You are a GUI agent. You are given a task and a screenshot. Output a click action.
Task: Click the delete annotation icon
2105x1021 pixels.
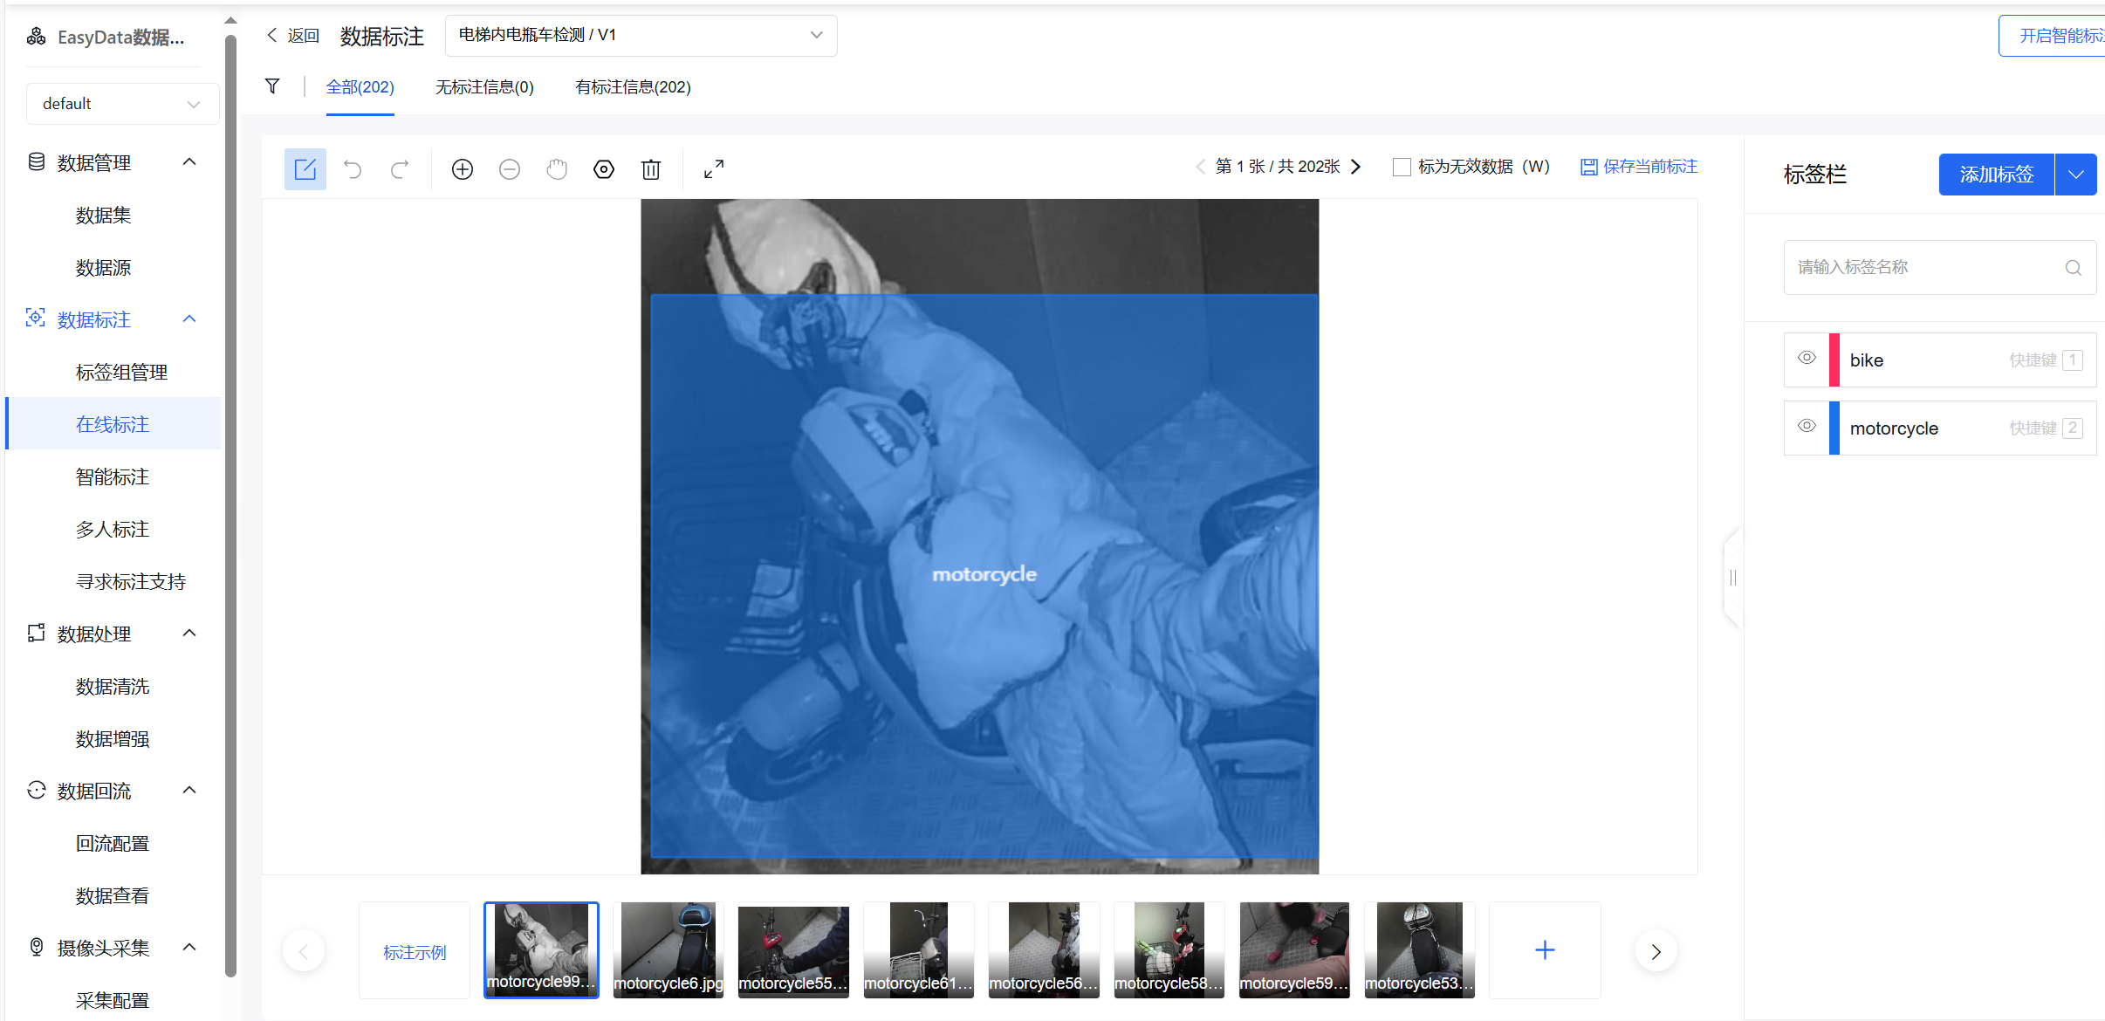651,168
